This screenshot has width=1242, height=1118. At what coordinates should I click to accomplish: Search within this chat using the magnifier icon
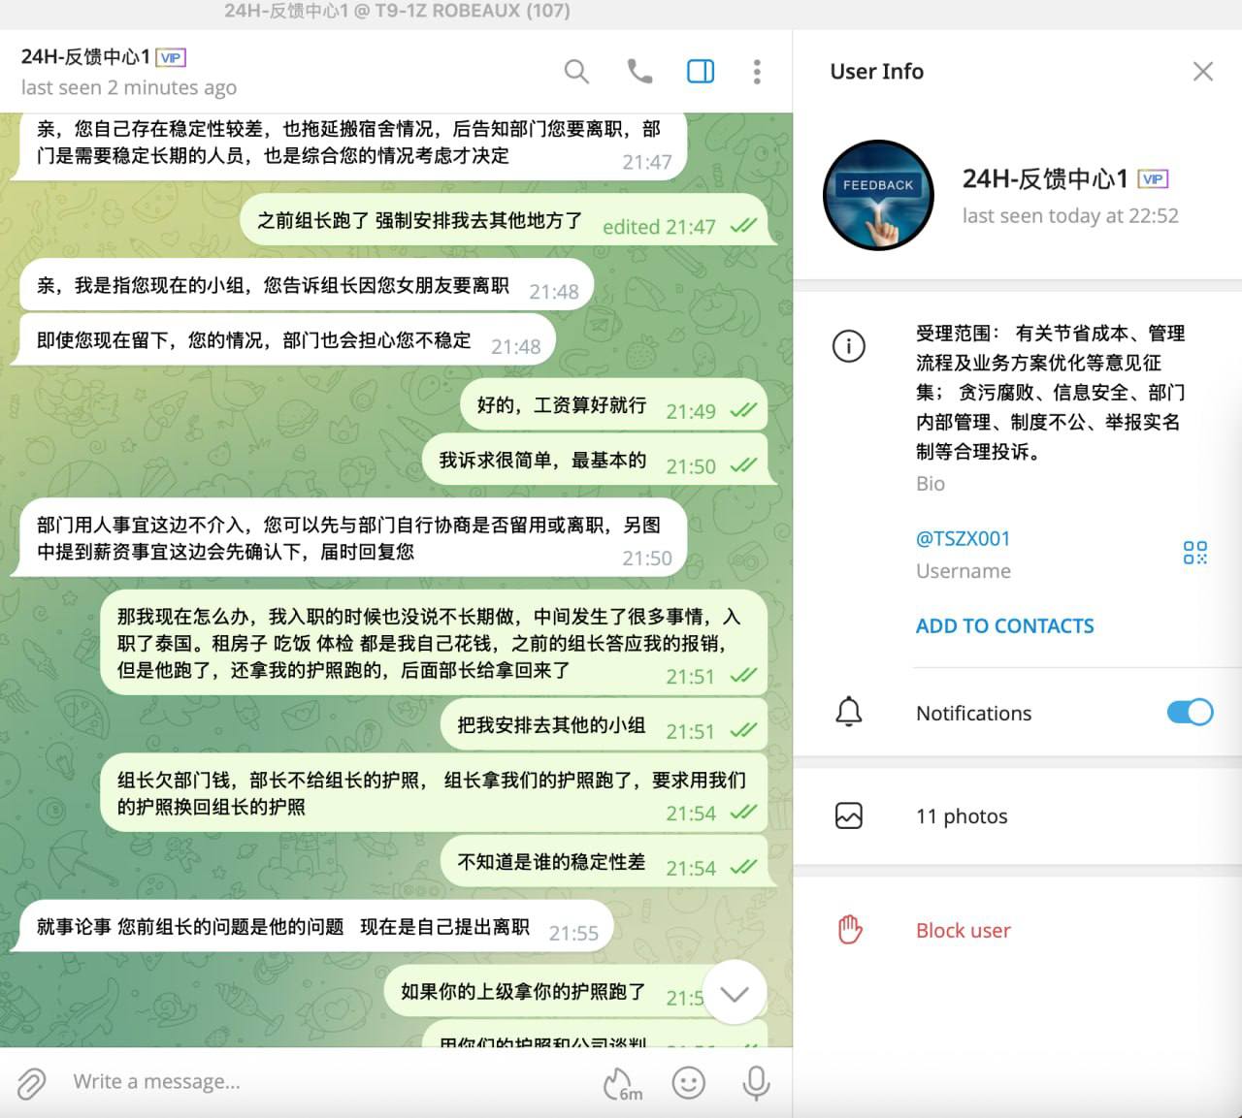click(576, 71)
